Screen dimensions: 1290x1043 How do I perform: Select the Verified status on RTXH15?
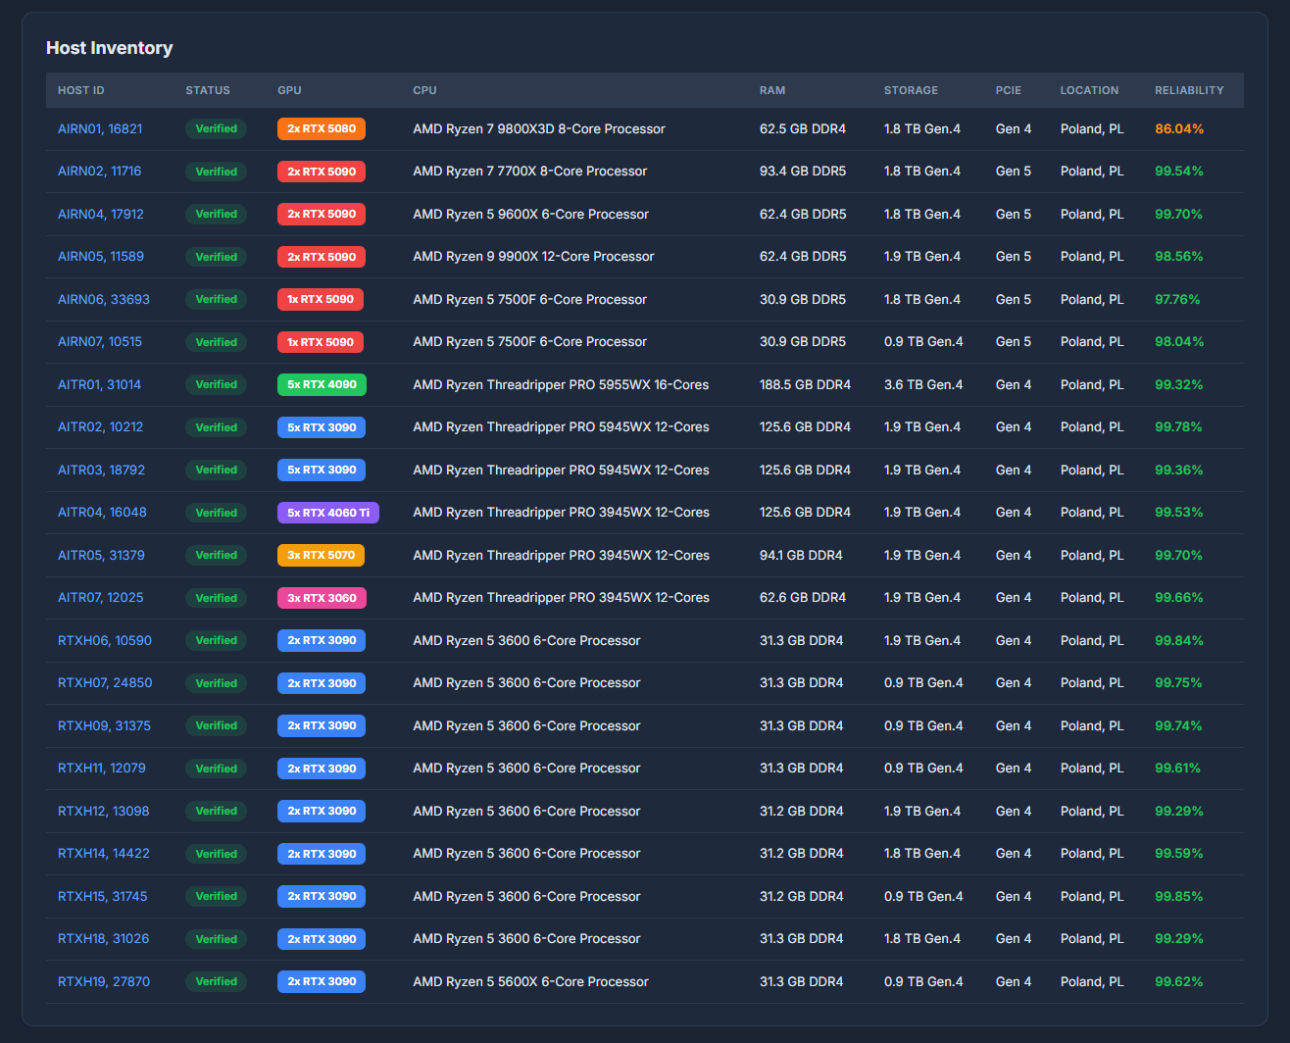point(216,896)
